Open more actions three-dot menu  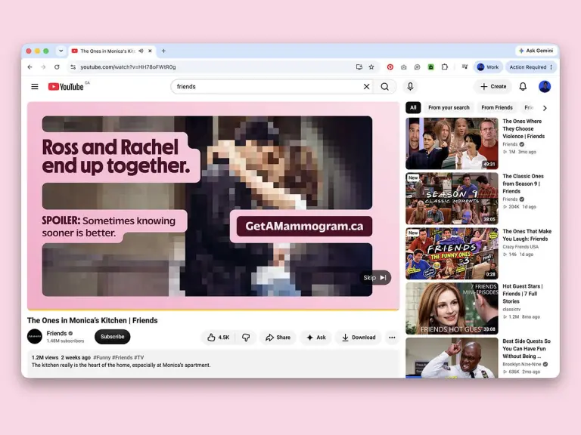(x=392, y=338)
